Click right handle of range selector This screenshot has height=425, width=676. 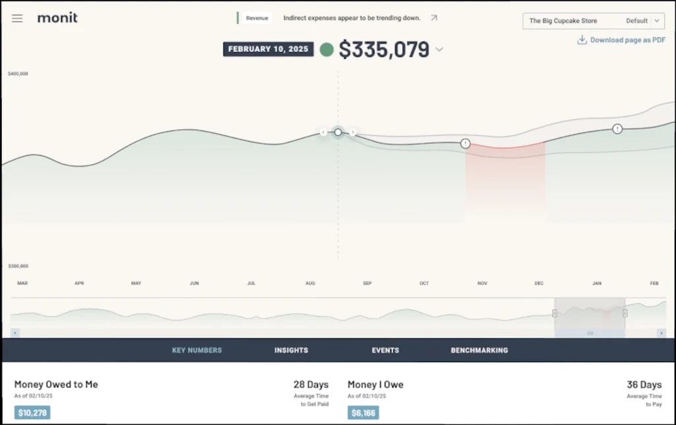[625, 313]
